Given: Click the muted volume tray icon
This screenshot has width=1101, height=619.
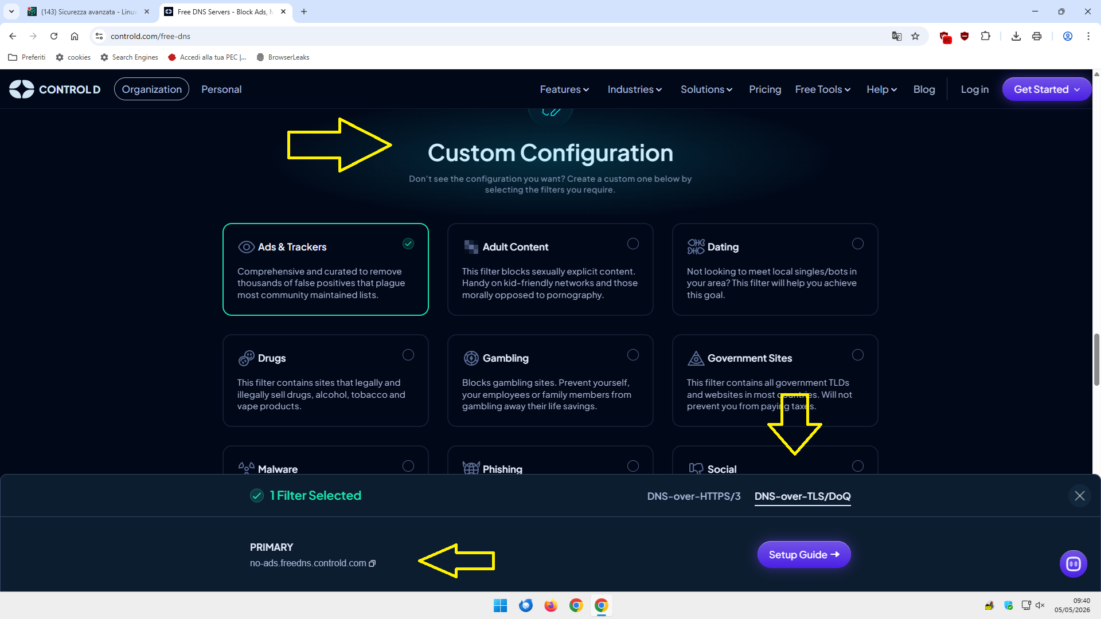Looking at the screenshot, I should (x=1040, y=605).
